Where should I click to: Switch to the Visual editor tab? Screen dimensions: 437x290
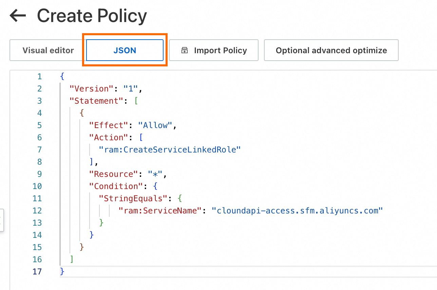point(48,50)
